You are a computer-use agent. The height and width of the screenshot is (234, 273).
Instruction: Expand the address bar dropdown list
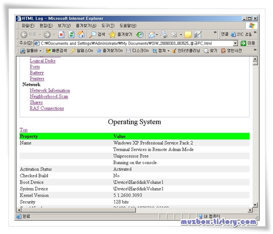235,43
